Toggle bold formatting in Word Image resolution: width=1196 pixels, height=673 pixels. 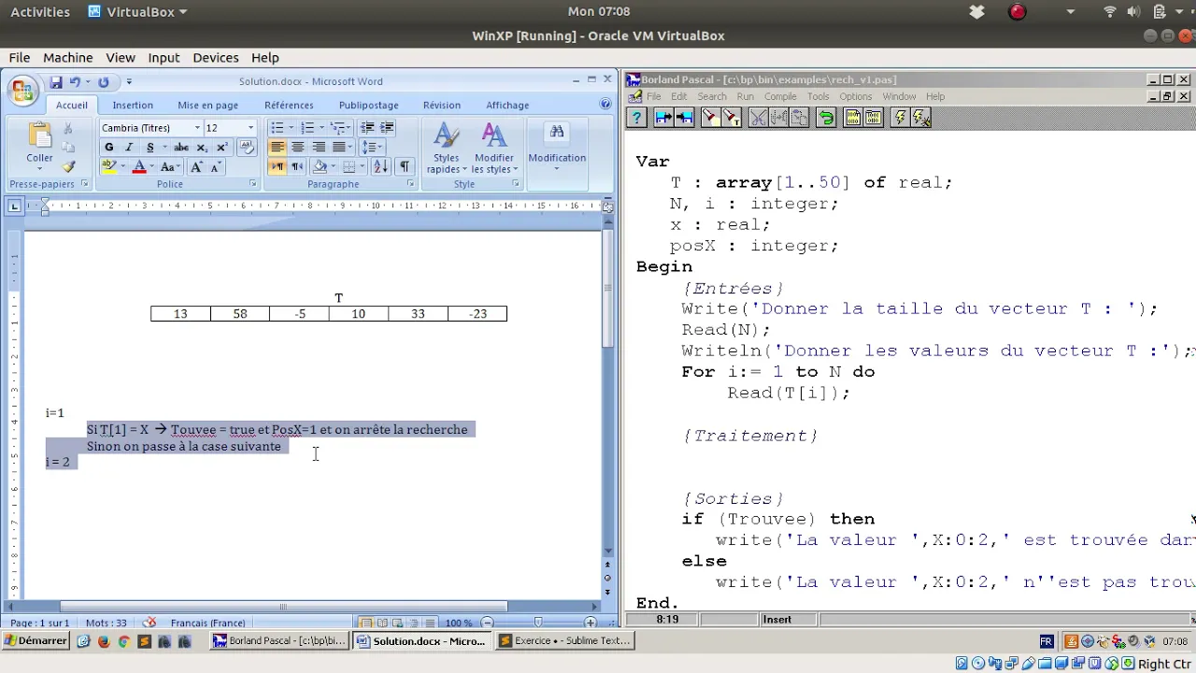point(108,148)
